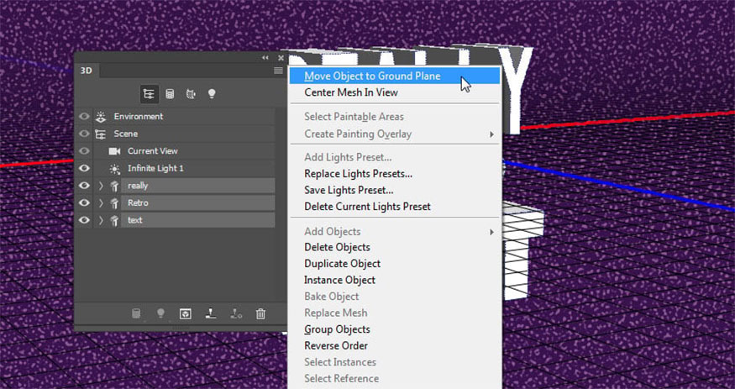Click the Infinite Light 1 sun icon
Image resolution: width=735 pixels, height=389 pixels.
114,168
